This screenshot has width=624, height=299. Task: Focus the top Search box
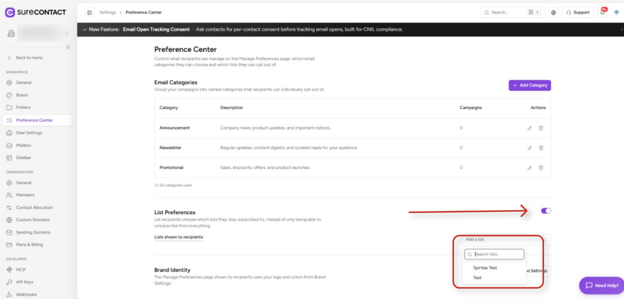click(511, 12)
